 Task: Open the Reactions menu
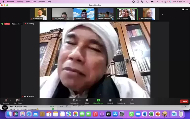tap(121, 101)
